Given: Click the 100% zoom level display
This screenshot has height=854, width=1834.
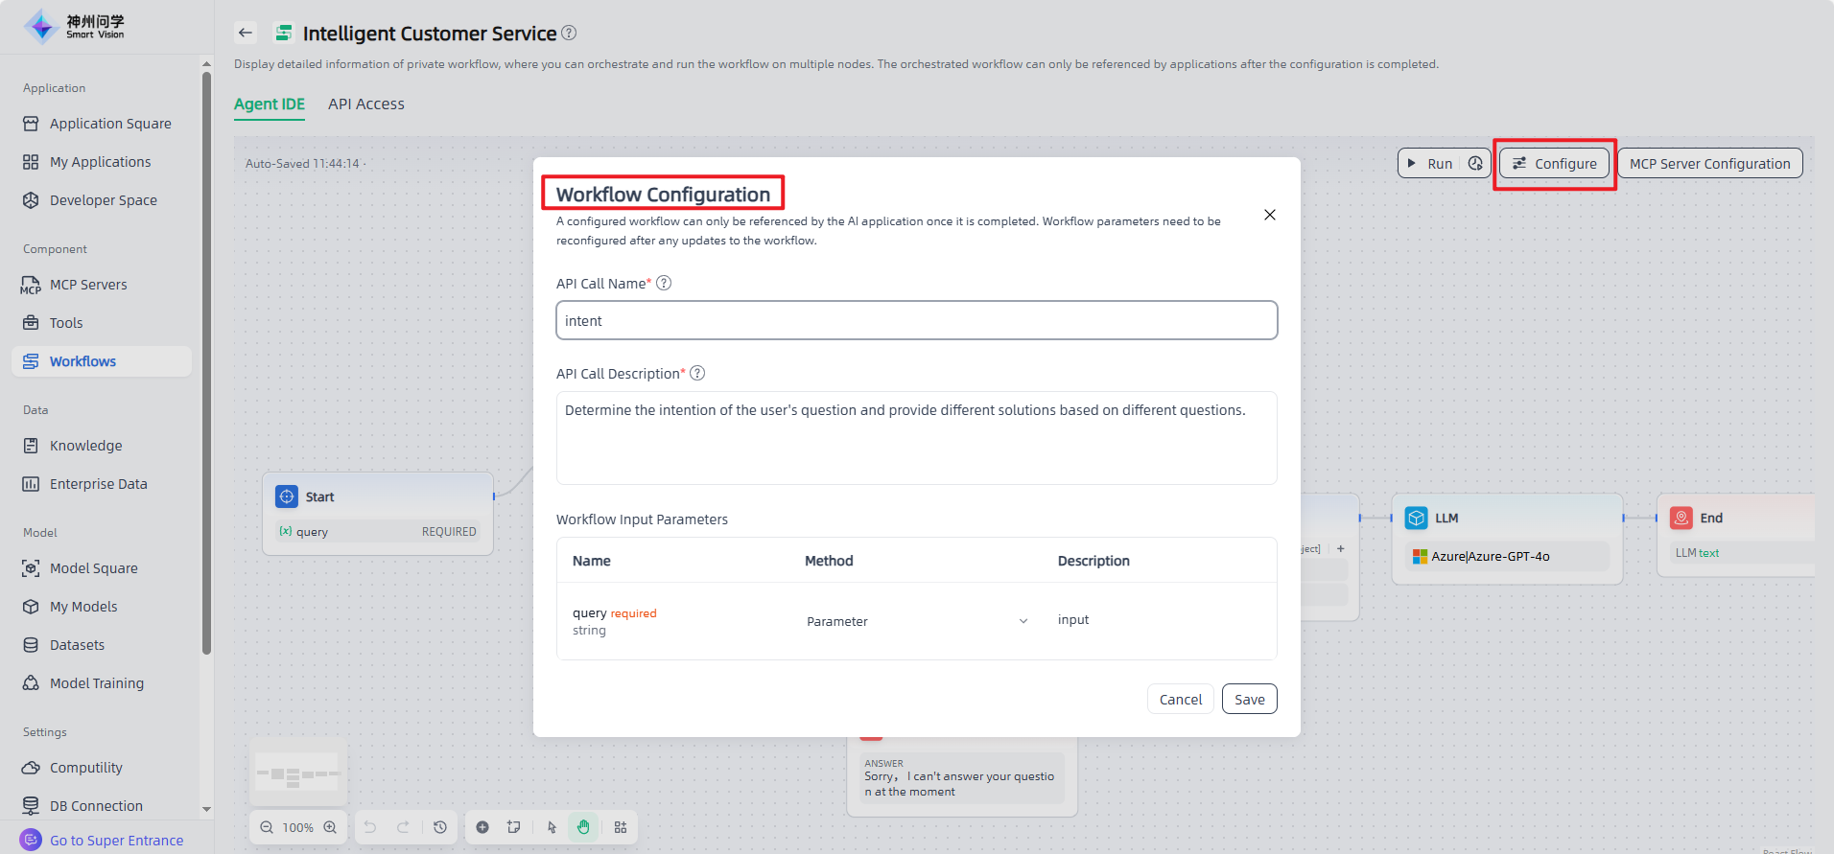Looking at the screenshot, I should [x=298, y=827].
